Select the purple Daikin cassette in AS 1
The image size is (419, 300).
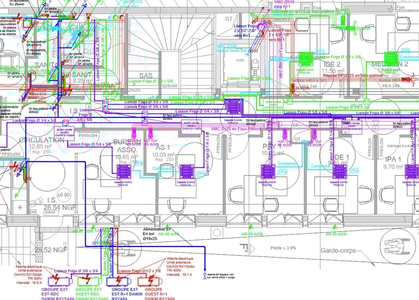coord(186,171)
